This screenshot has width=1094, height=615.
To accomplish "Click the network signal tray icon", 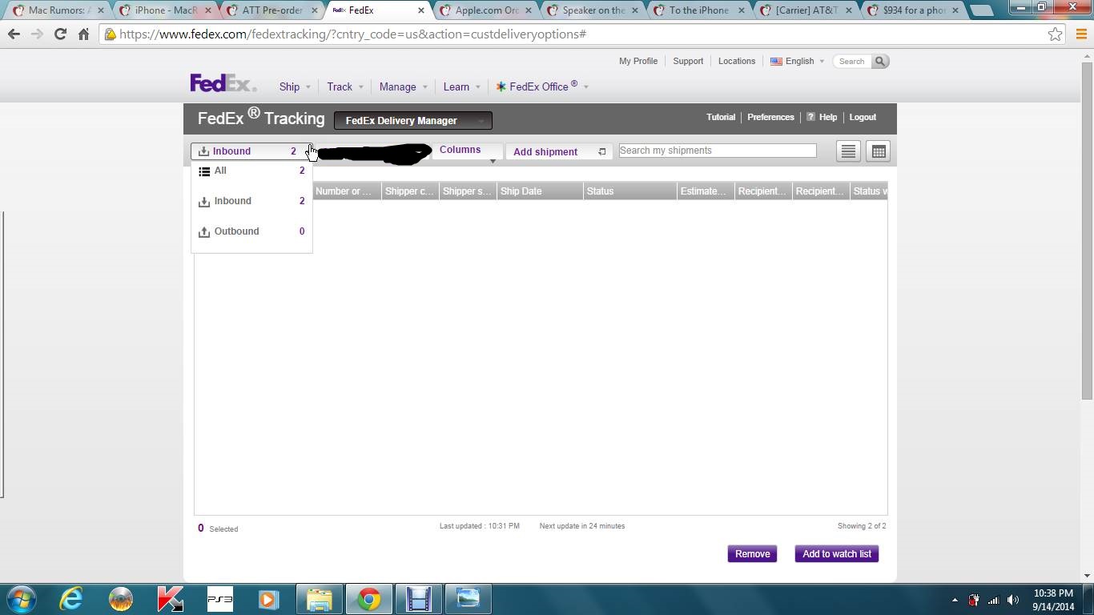I will (994, 600).
